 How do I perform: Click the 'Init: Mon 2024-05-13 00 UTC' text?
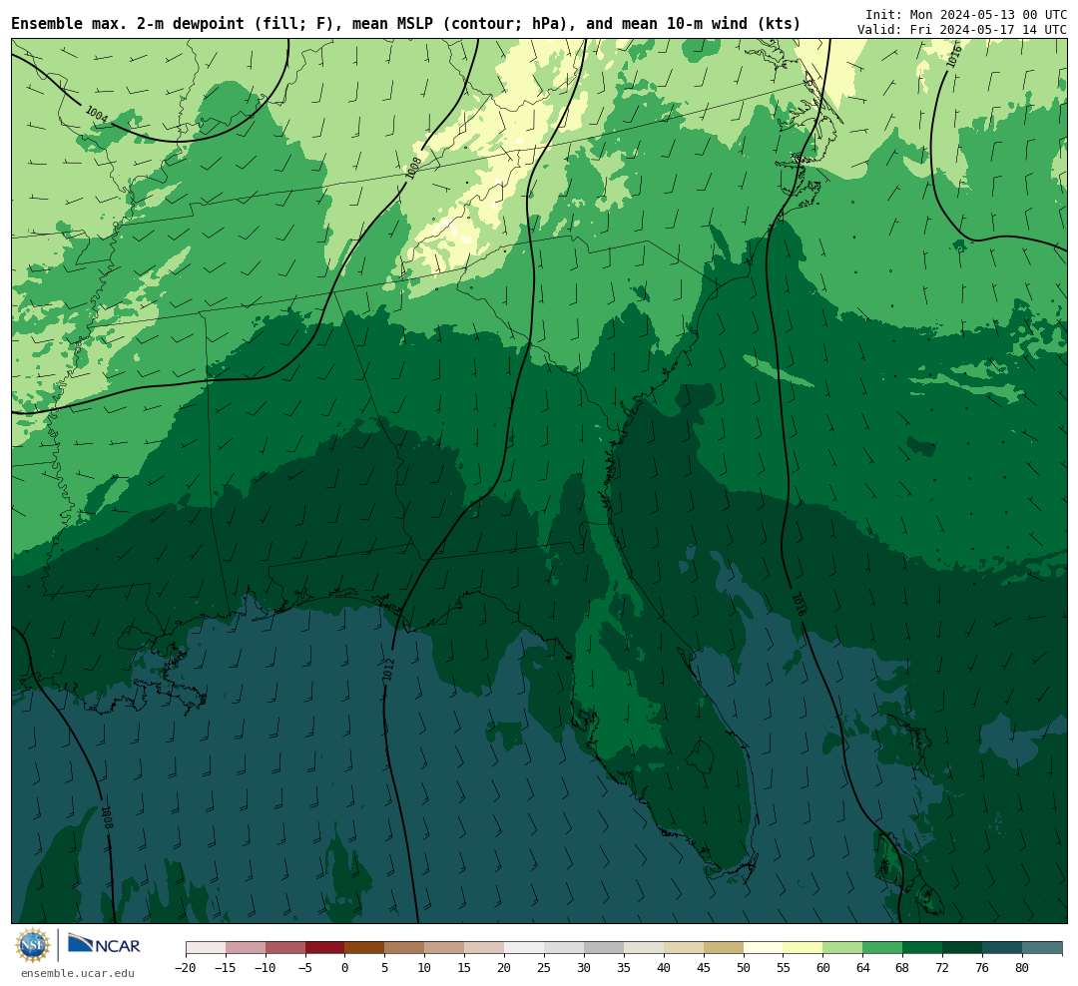tap(966, 14)
